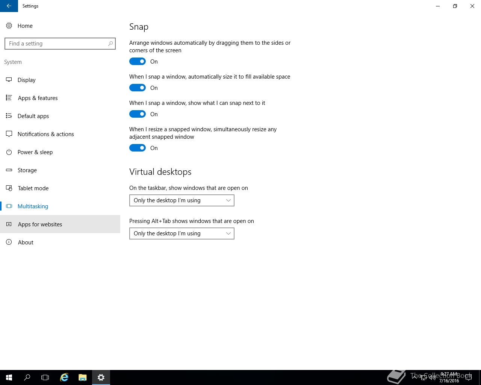Click the Settings gear in taskbar
The width and height of the screenshot is (481, 385).
[101, 377]
